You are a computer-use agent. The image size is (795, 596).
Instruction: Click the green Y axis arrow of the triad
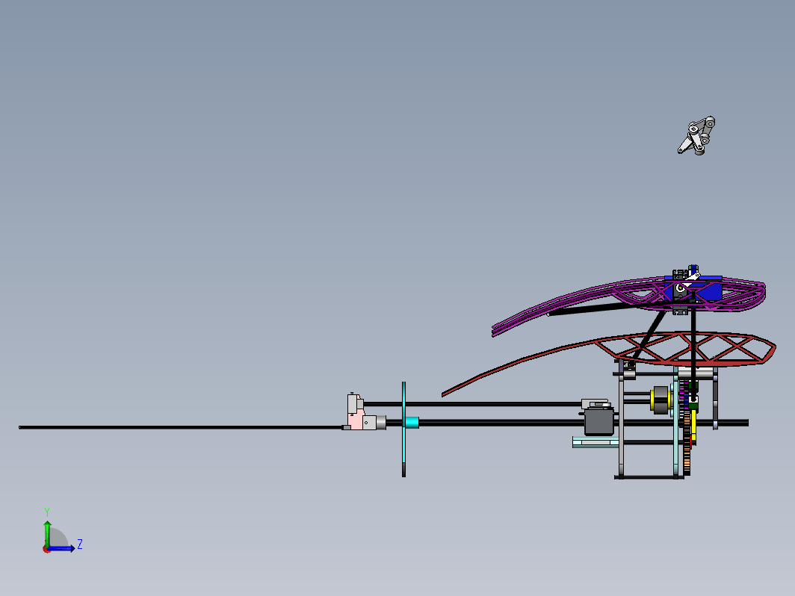tap(47, 533)
